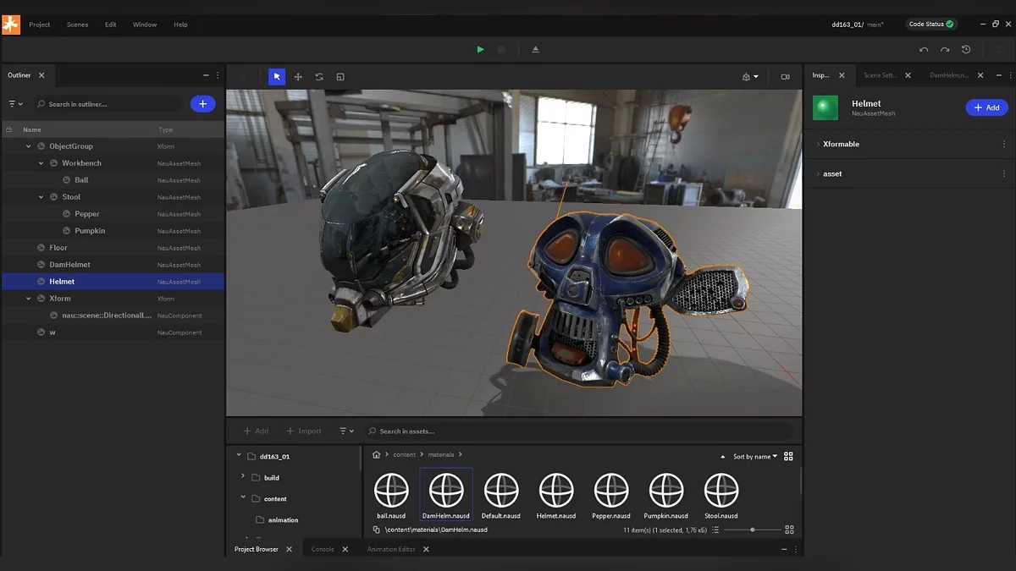Select the Rotate tool in viewport toolbar
Image resolution: width=1016 pixels, height=571 pixels.
click(319, 77)
